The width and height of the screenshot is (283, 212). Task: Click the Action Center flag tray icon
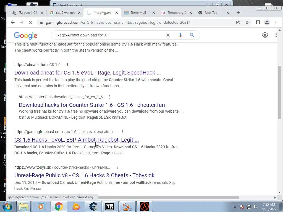point(242,207)
